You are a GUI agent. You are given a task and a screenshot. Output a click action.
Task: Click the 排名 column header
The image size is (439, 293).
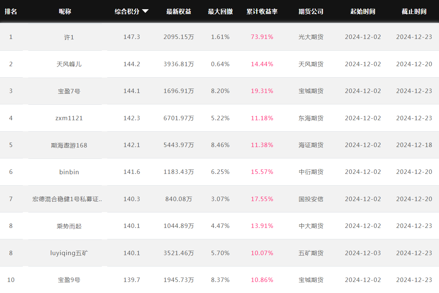[x=11, y=11]
